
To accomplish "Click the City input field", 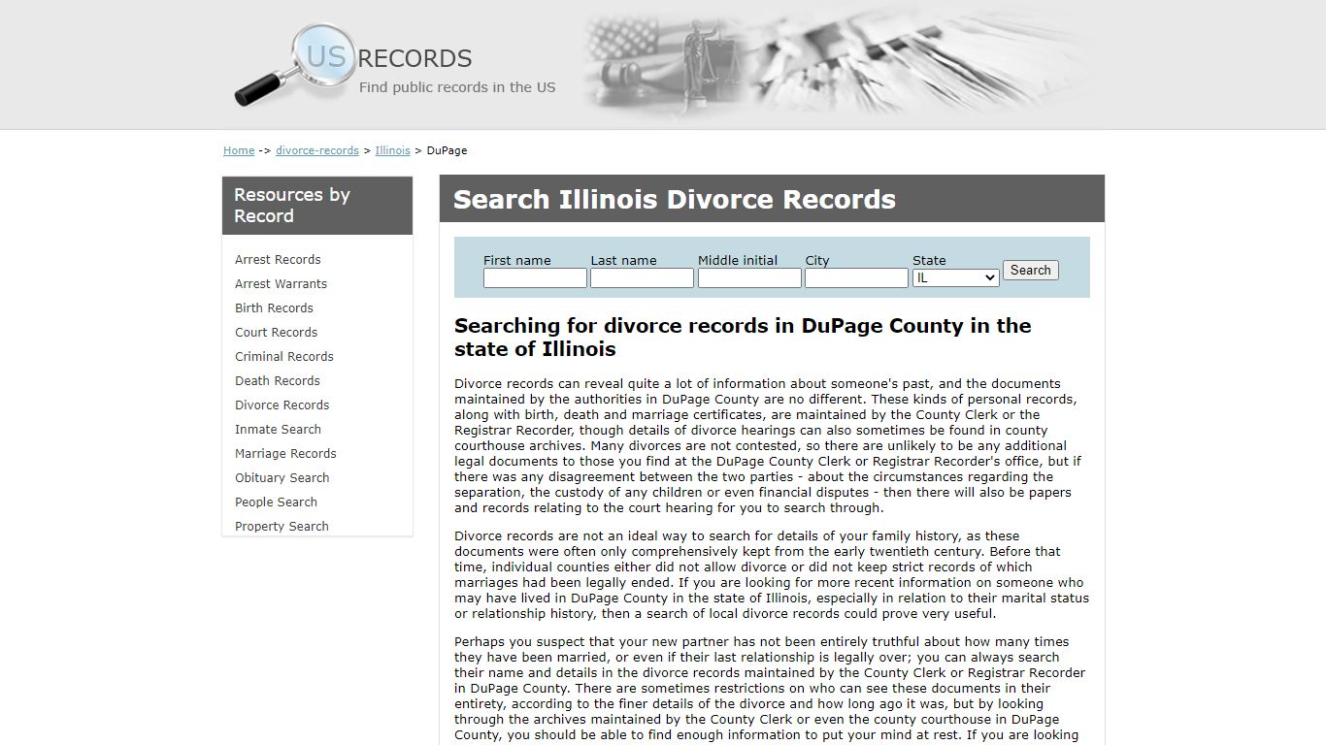I will [x=856, y=278].
